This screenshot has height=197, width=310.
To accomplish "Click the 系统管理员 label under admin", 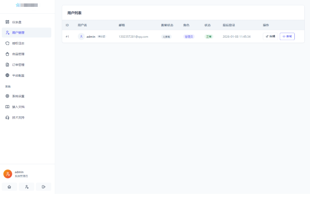I will 21,176.
